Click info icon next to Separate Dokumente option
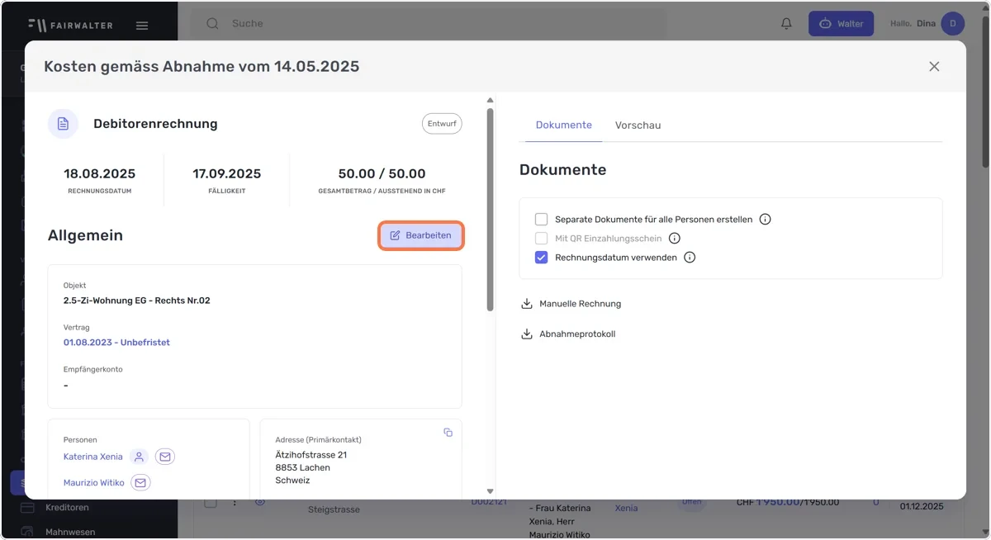This screenshot has height=540, width=991. pos(765,220)
